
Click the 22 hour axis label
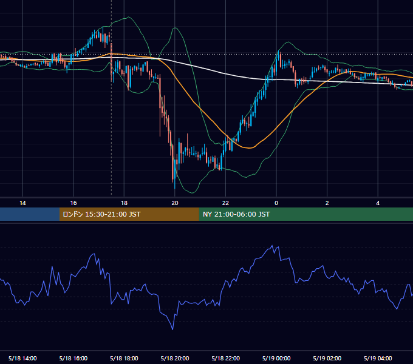pyautogui.click(x=225, y=203)
